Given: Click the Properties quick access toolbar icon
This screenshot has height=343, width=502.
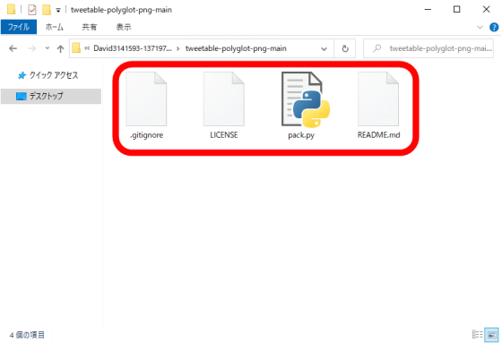Looking at the screenshot, I should [32, 10].
